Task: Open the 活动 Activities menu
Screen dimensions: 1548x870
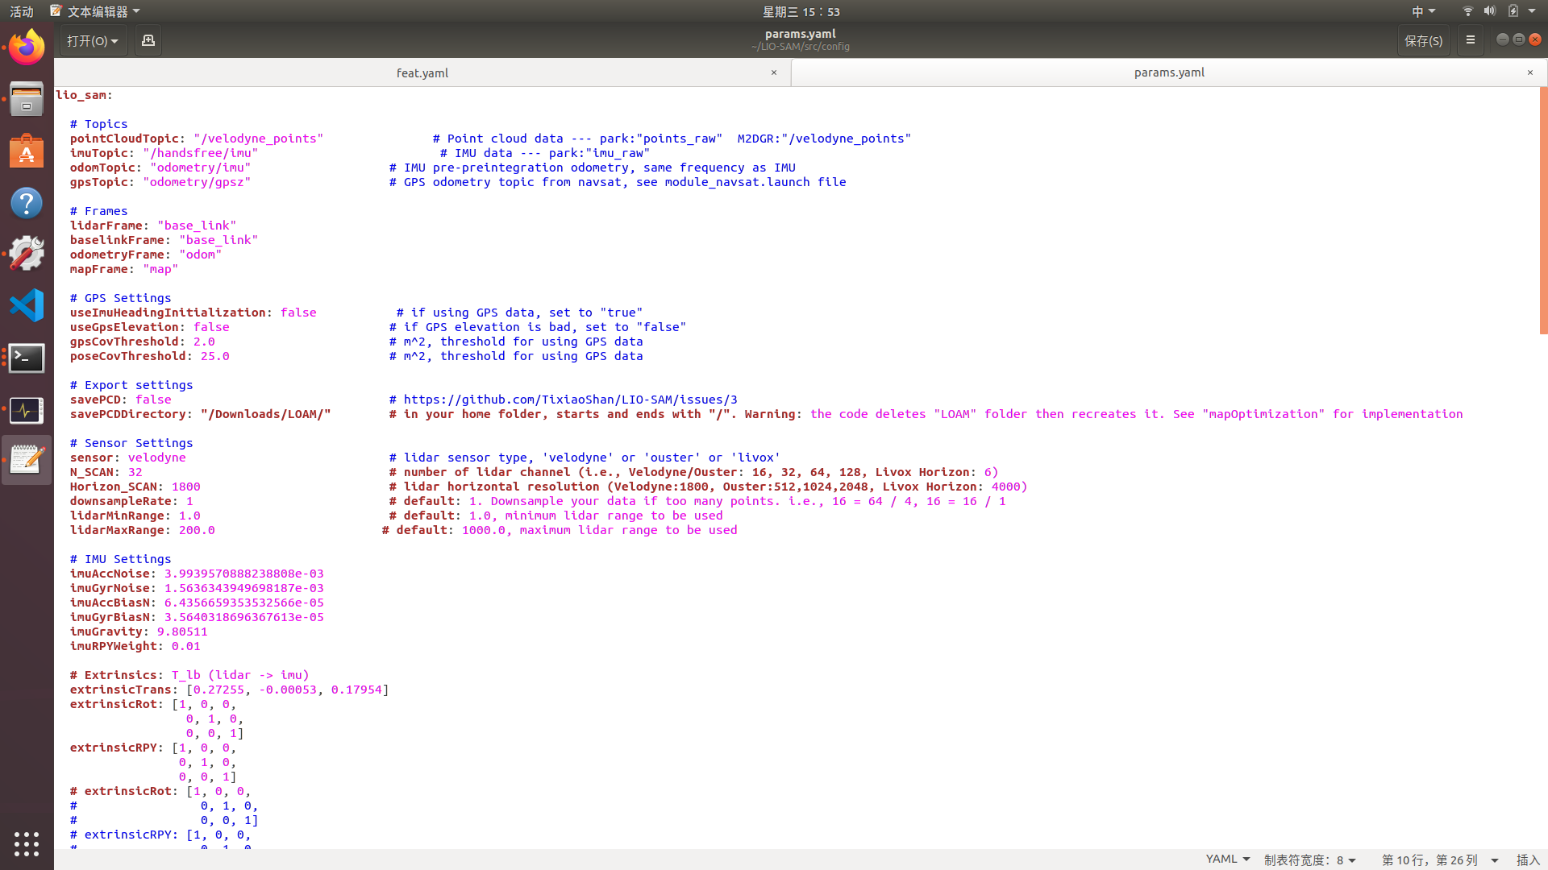Action: (x=21, y=11)
